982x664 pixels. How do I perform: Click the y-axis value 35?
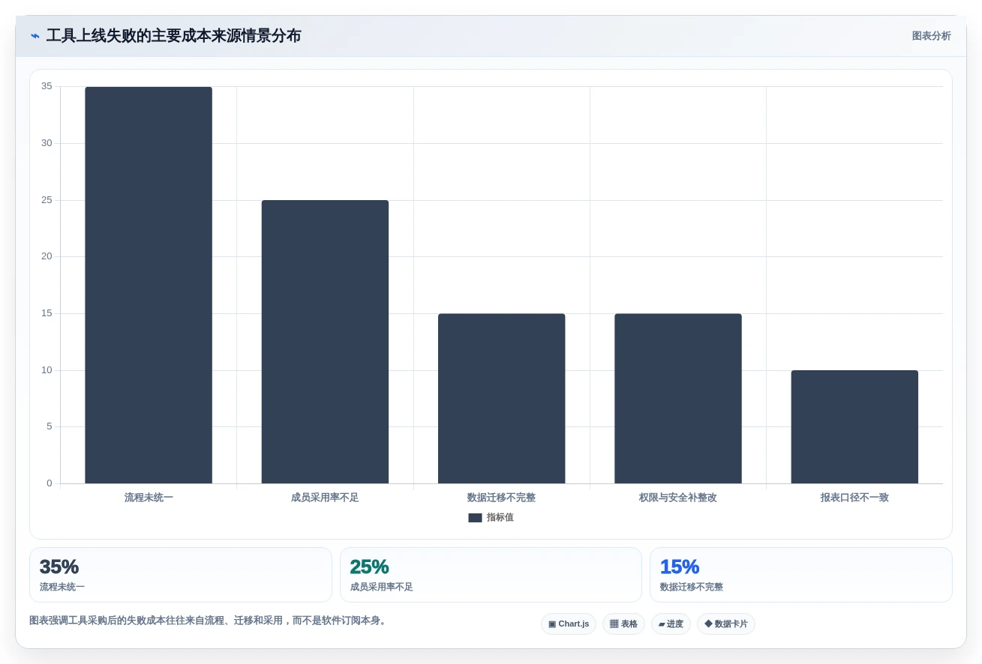47,86
